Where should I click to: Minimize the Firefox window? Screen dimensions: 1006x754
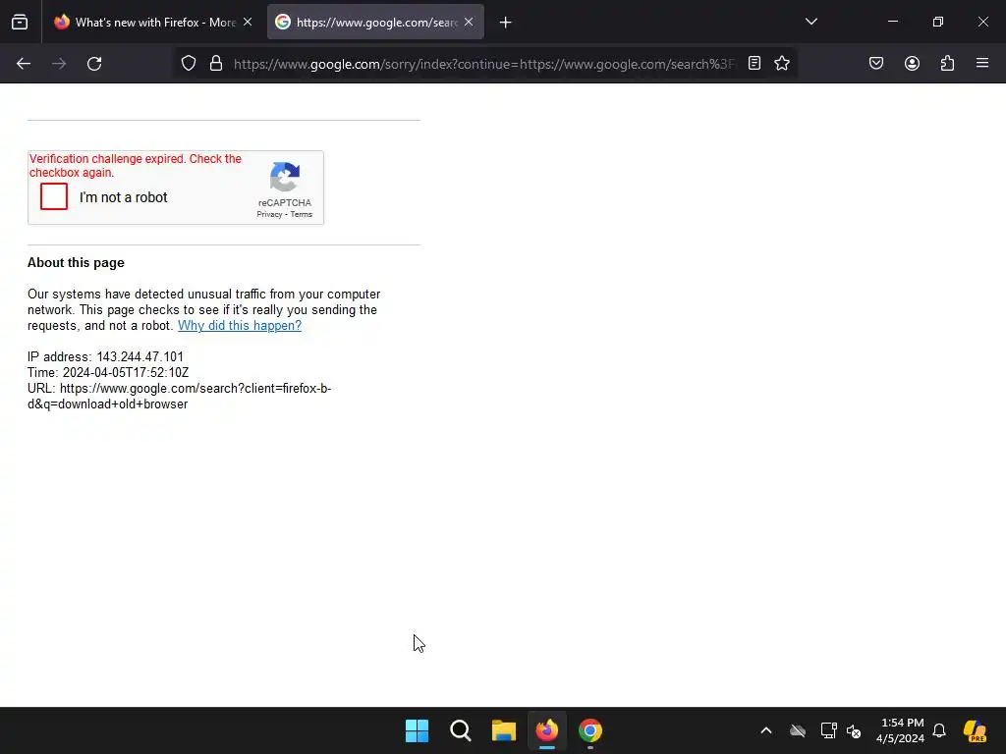point(892,22)
